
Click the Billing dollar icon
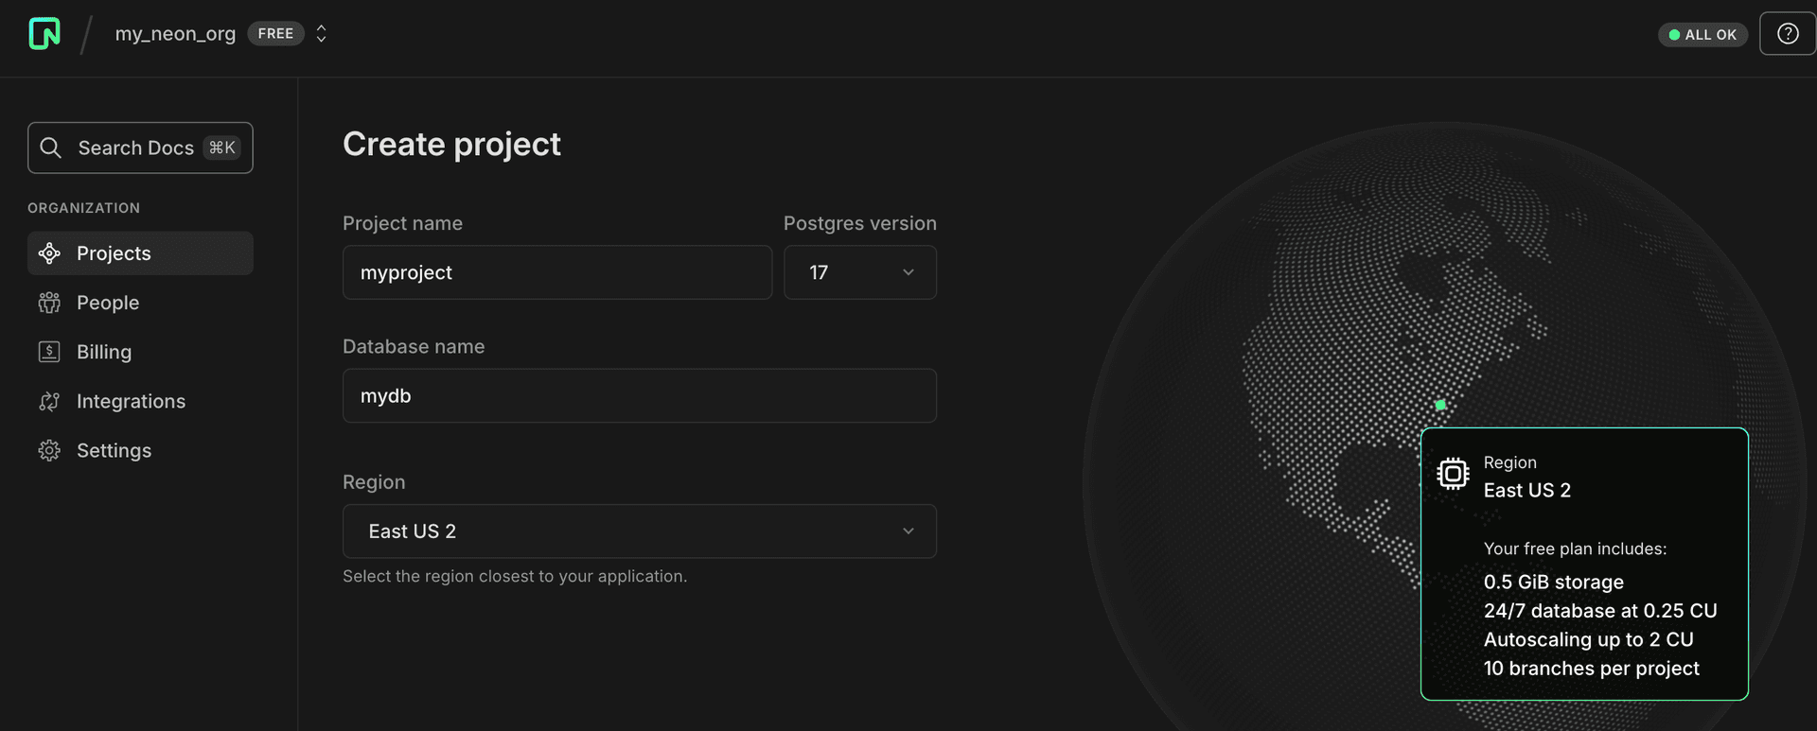[49, 352]
